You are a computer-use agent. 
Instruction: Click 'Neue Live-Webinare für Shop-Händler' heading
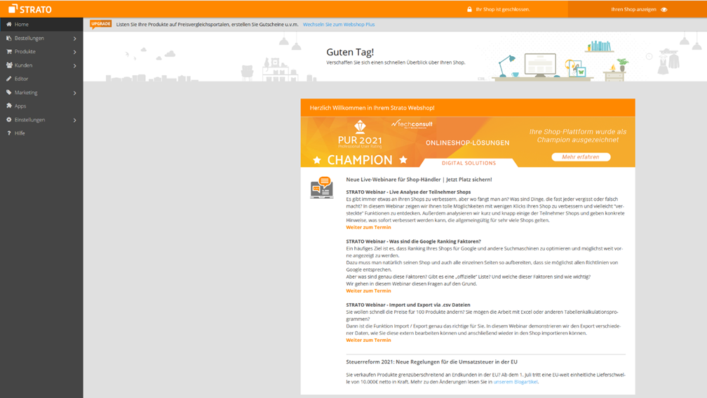[419, 180]
